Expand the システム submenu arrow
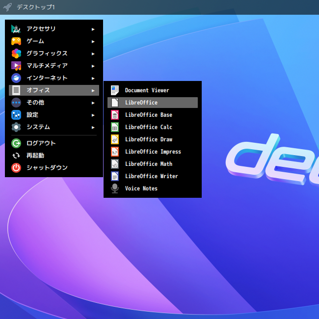Viewport: 319px width, 319px height. pos(93,127)
